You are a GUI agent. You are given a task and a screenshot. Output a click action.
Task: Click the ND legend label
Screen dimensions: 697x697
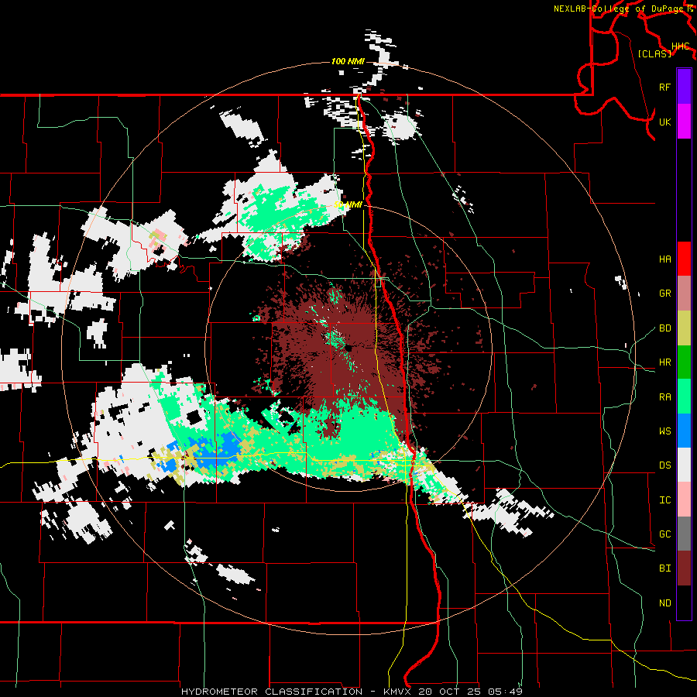coord(664,603)
